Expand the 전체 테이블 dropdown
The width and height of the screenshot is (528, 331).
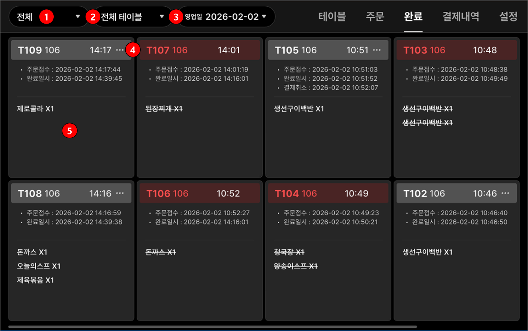click(133, 17)
